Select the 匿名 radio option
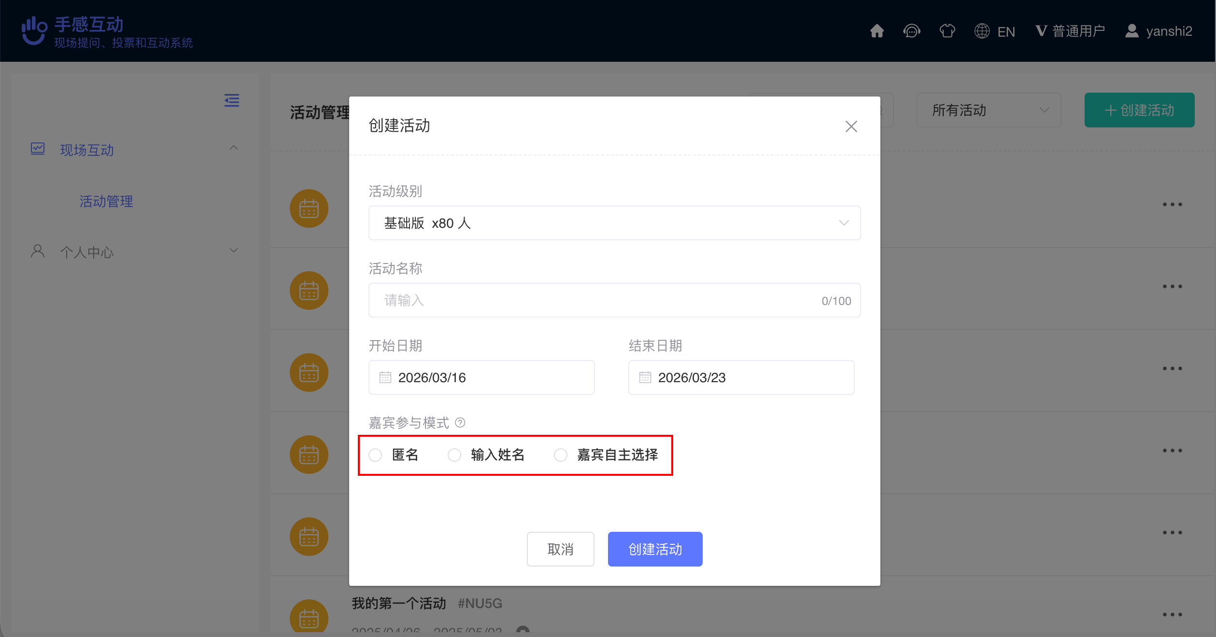1216x637 pixels. tap(376, 455)
